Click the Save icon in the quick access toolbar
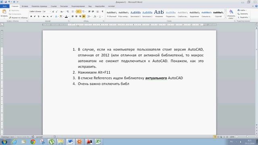Viewport: 258px width, 145px height. (x=6, y=2)
